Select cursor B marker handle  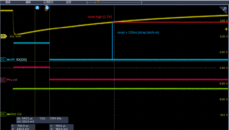click(47, 8)
